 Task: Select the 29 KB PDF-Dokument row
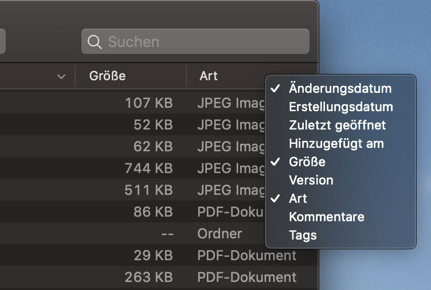(159, 255)
